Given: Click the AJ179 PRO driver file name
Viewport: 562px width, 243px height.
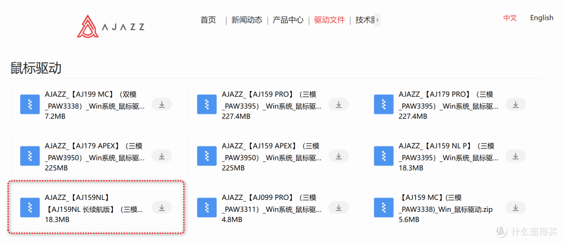Looking at the screenshot, I should (x=449, y=101).
